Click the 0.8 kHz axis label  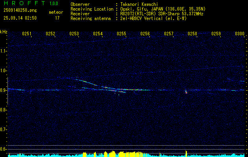(3, 110)
